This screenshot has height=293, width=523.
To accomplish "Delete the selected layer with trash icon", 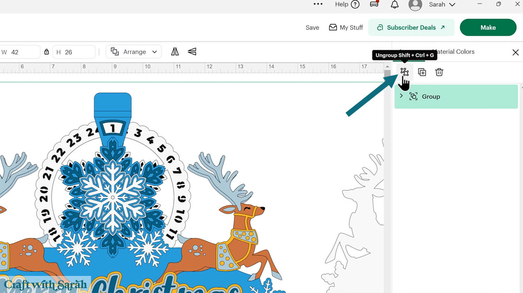I will 439,72.
